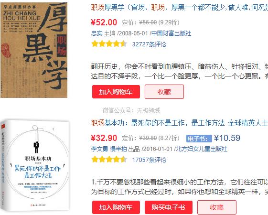Click the ¥10.59 ebook price
Viewport: 268px width, 215px height.
tap(227, 138)
